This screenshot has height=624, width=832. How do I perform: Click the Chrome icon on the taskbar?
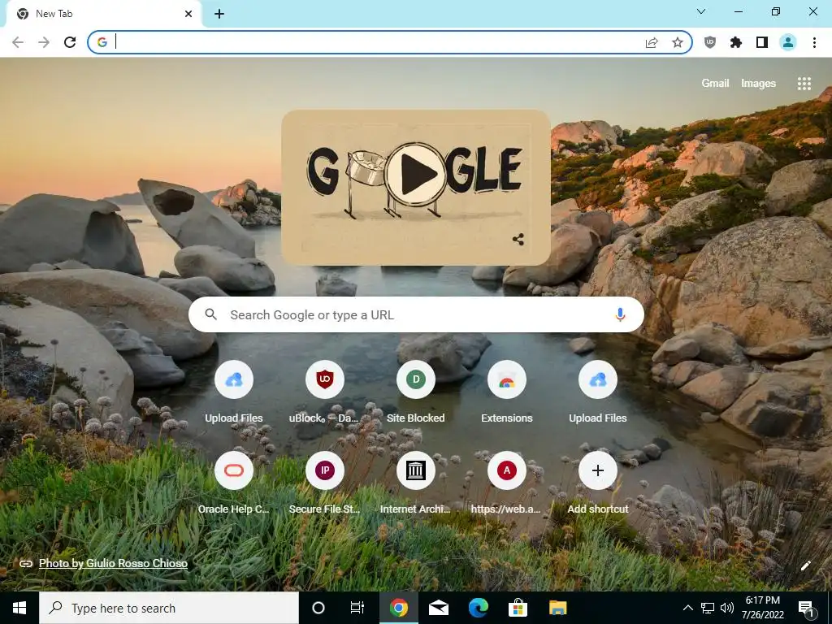[398, 608]
